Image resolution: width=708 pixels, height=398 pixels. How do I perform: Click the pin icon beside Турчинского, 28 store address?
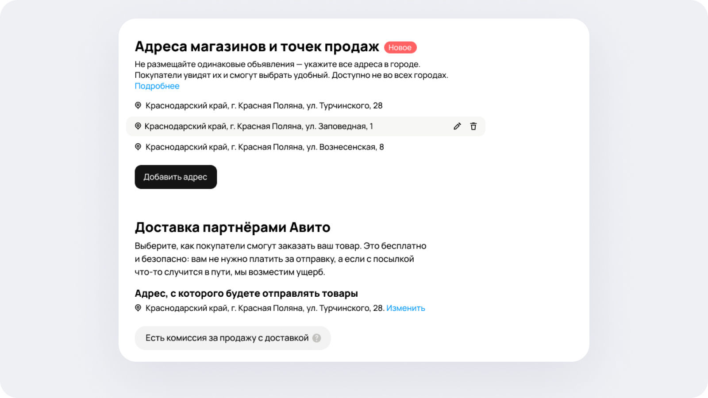pyautogui.click(x=138, y=106)
